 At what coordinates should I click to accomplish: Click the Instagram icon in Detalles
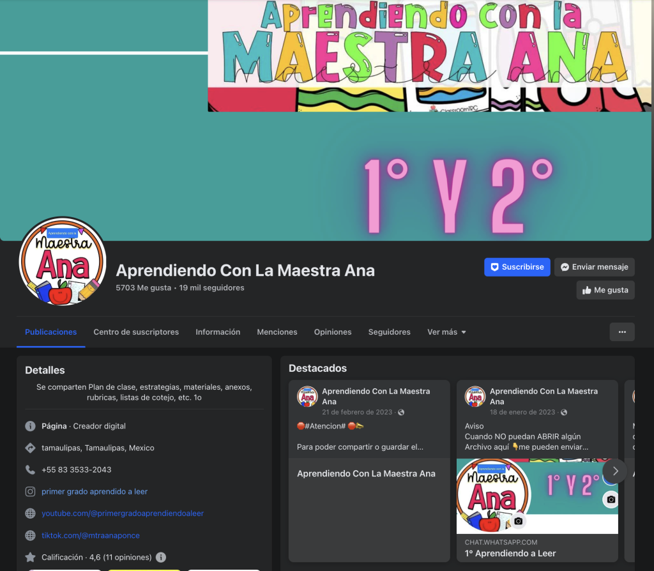pos(30,491)
